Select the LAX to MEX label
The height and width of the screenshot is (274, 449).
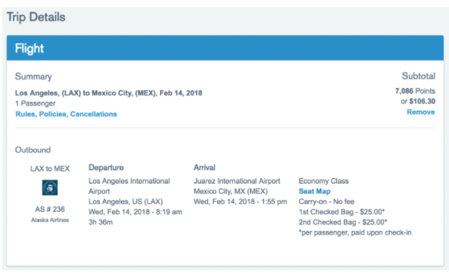(x=50, y=169)
